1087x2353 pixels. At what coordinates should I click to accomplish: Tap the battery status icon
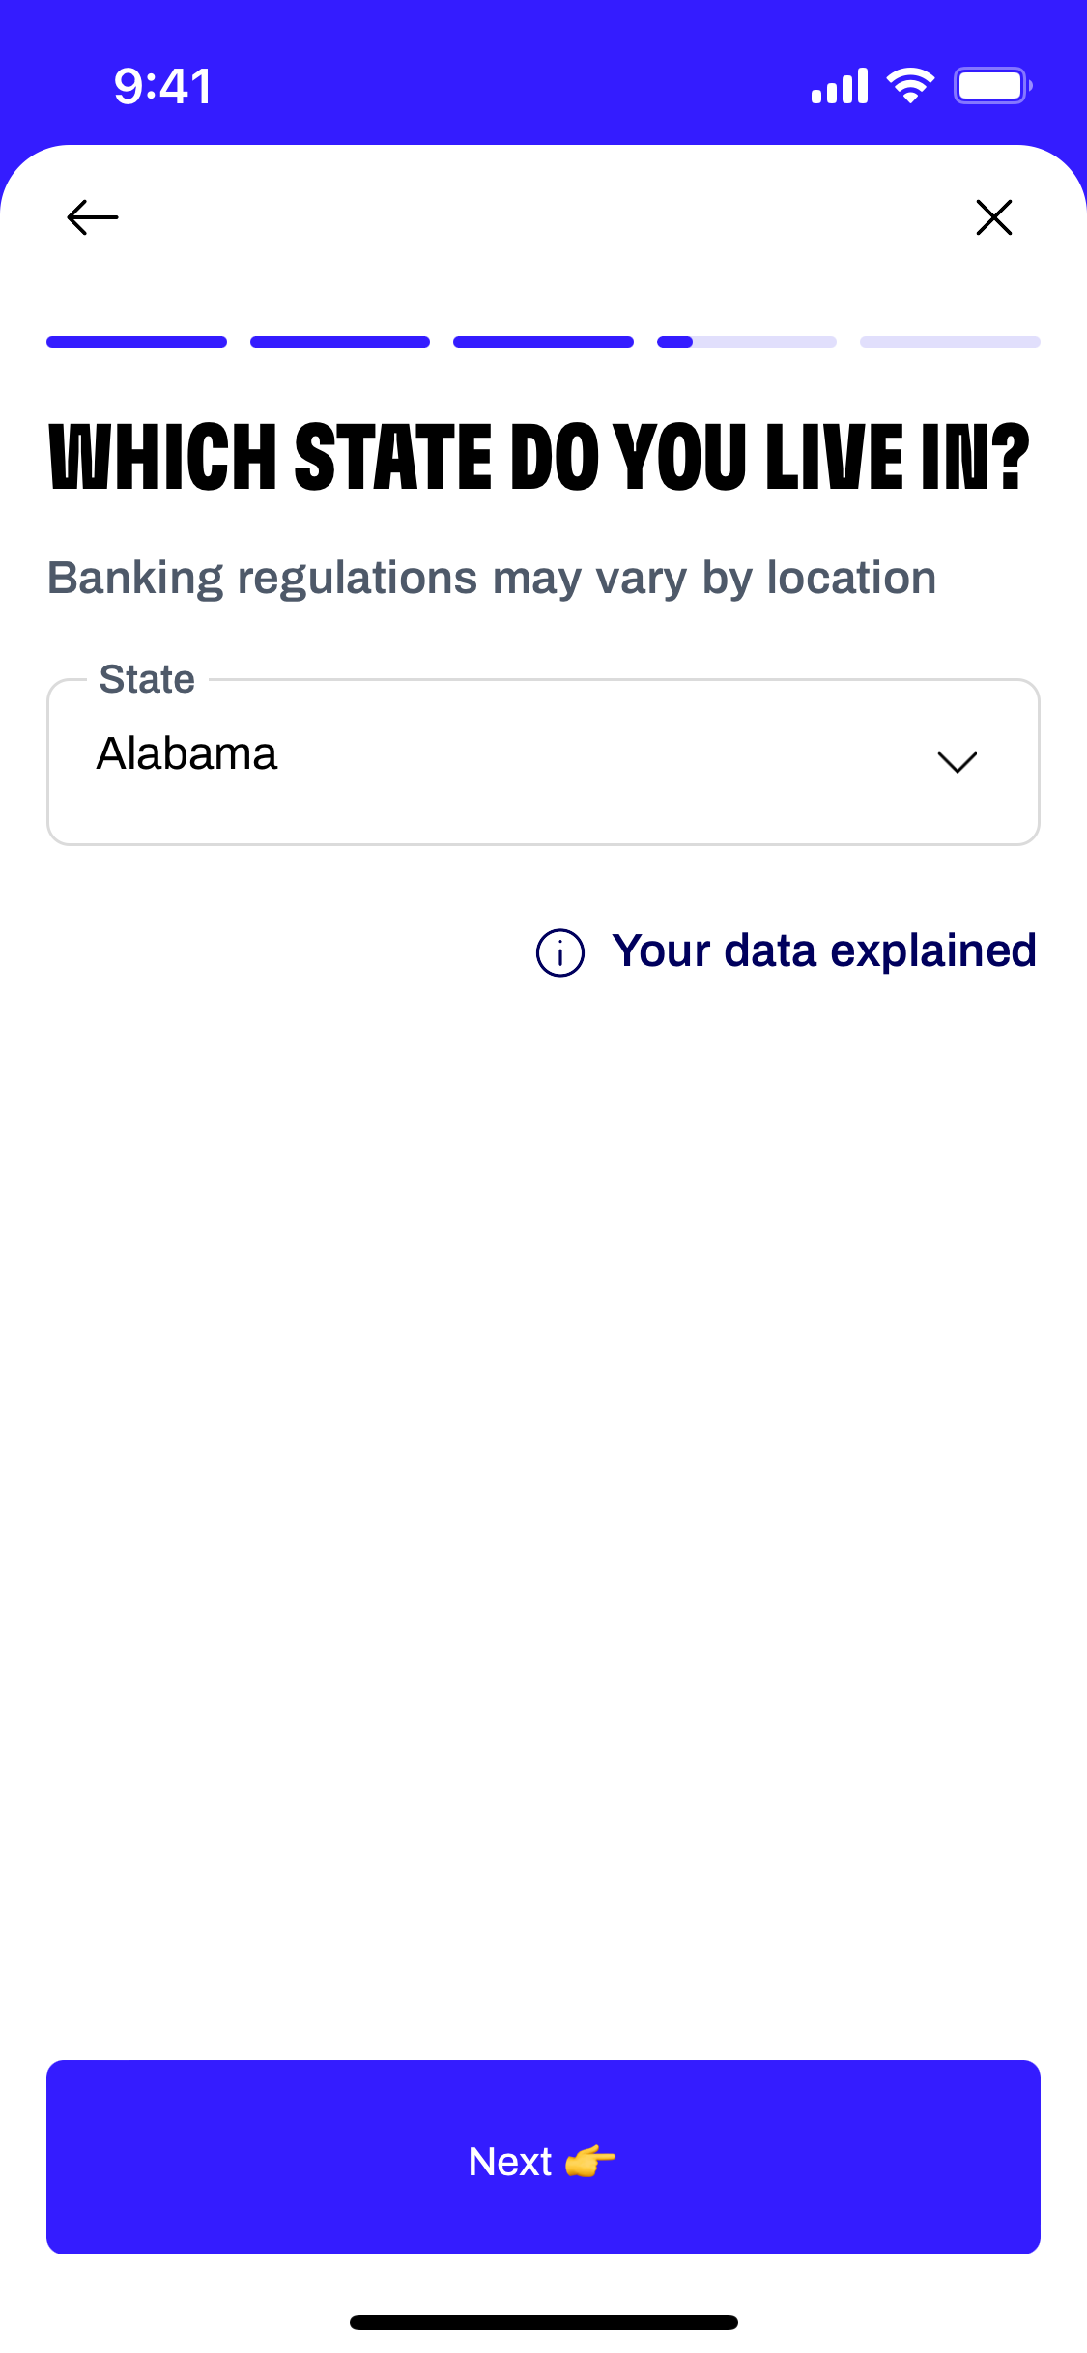[993, 86]
